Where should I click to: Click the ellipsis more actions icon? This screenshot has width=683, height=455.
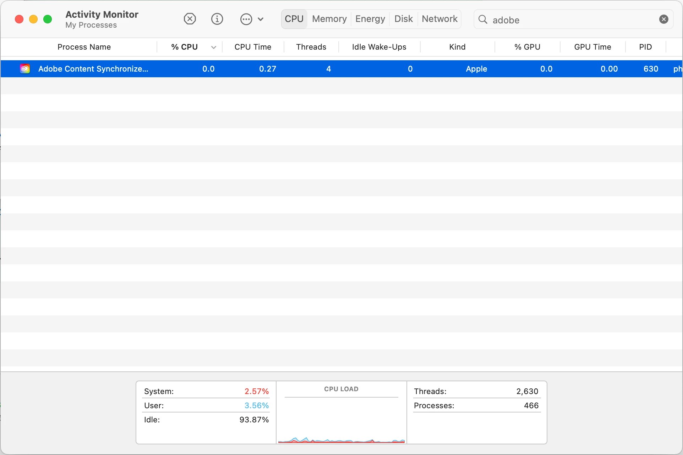coord(246,19)
